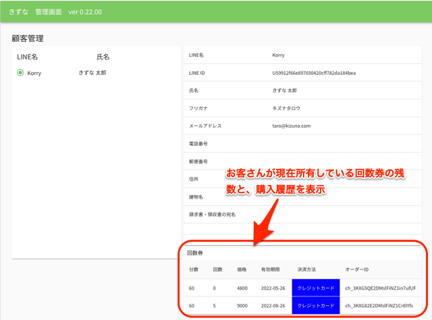Select the Korry customer radio button
The image size is (432, 320).
[x=20, y=73]
